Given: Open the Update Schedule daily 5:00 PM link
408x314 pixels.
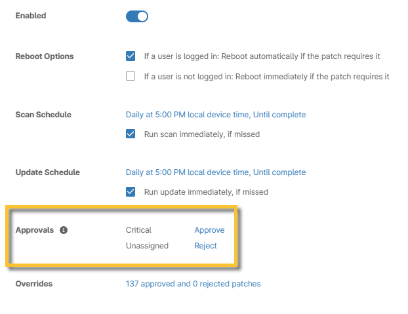Looking at the screenshot, I should click(x=215, y=172).
